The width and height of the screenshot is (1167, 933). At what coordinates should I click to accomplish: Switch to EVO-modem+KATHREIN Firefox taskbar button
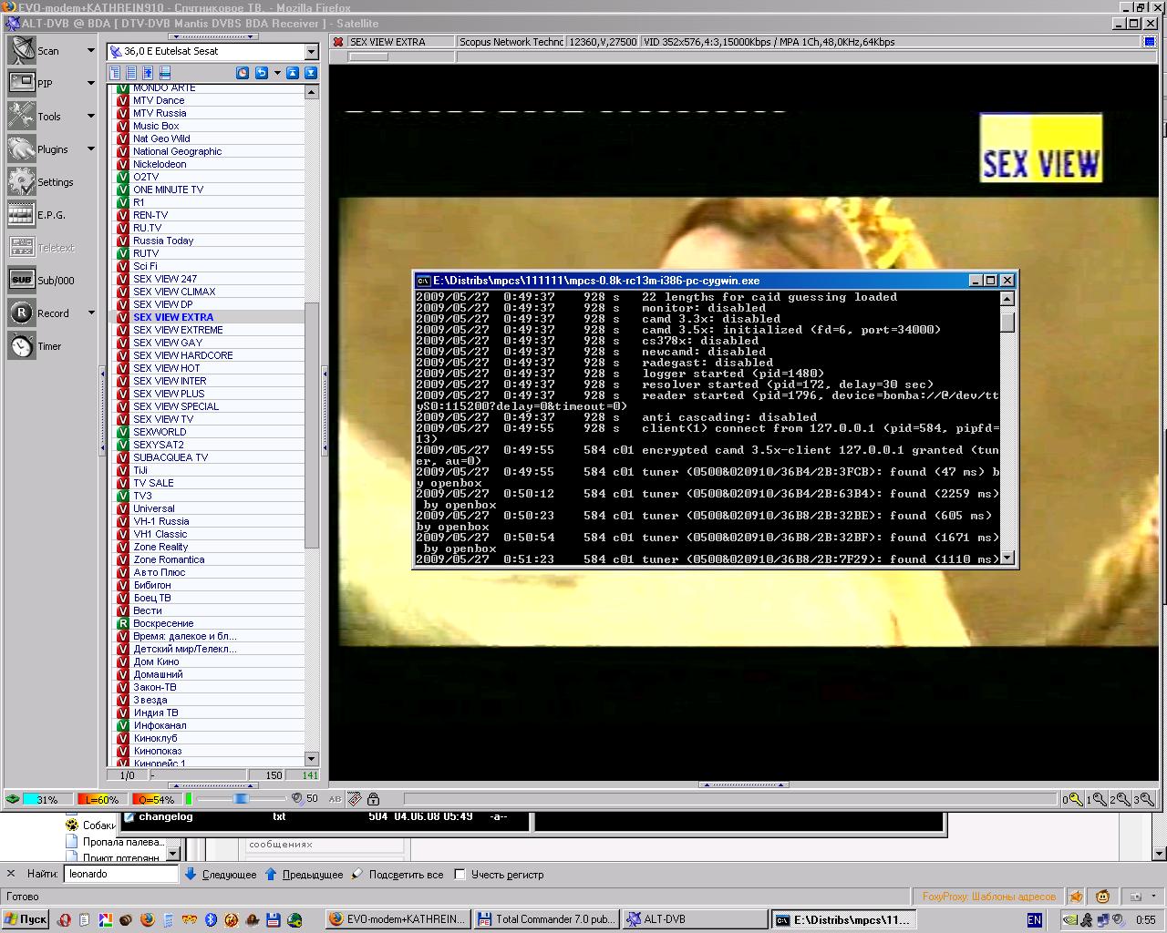tap(398, 919)
